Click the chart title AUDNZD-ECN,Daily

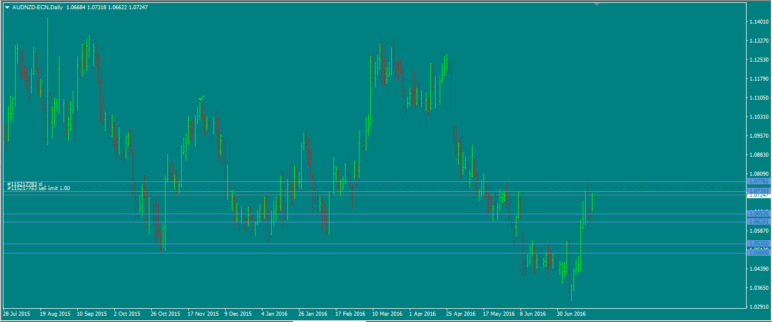click(x=38, y=7)
